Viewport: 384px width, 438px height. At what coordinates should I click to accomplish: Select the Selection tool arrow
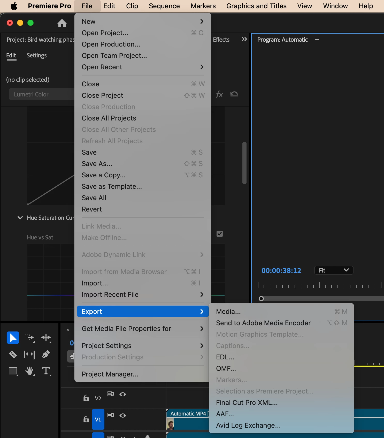coord(13,337)
